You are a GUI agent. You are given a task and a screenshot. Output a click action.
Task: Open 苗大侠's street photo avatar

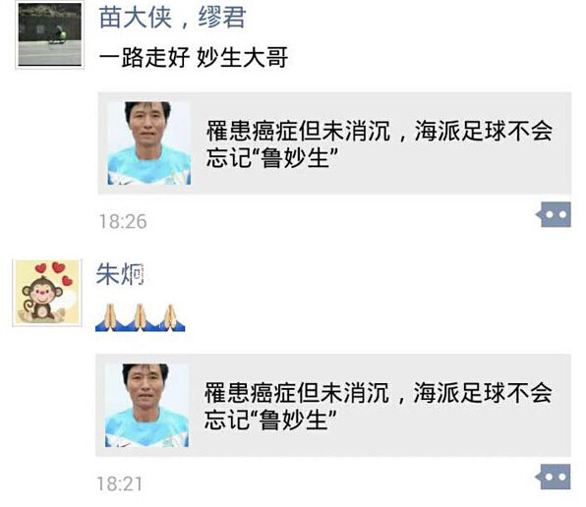pyautogui.click(x=50, y=34)
